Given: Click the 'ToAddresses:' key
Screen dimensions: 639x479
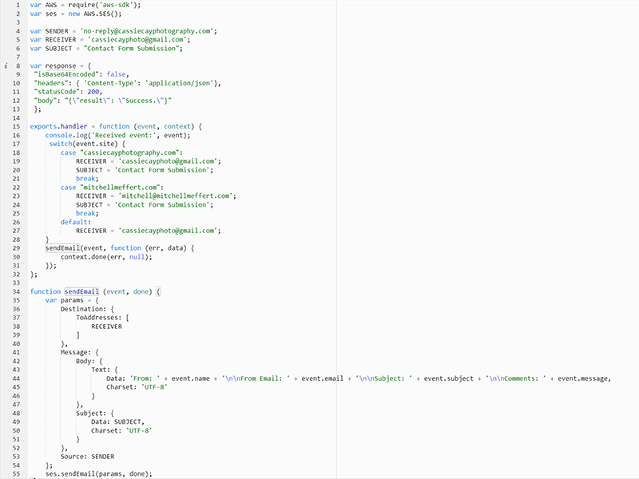Looking at the screenshot, I should pyautogui.click(x=99, y=318).
